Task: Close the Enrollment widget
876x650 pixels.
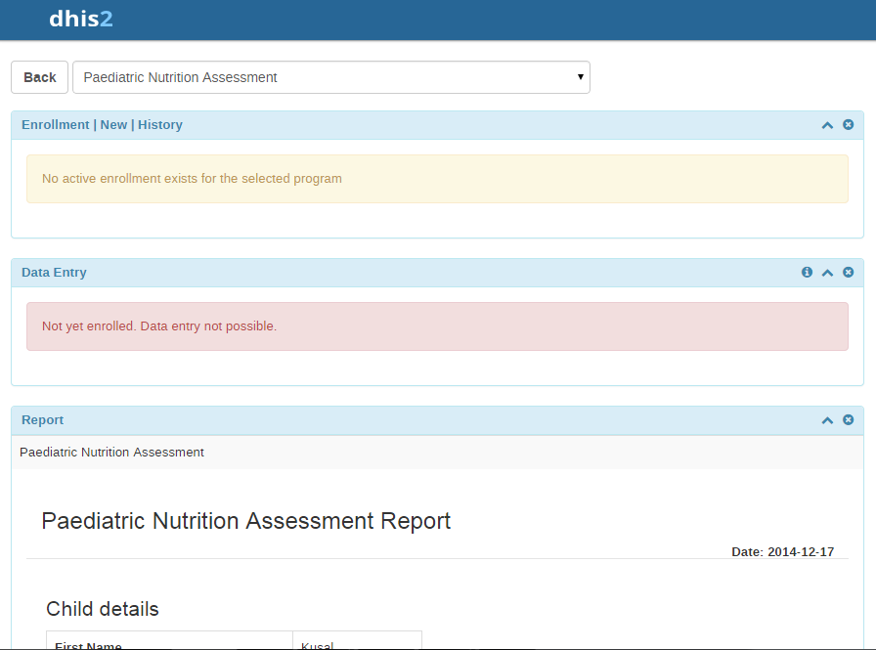Action: click(x=848, y=125)
